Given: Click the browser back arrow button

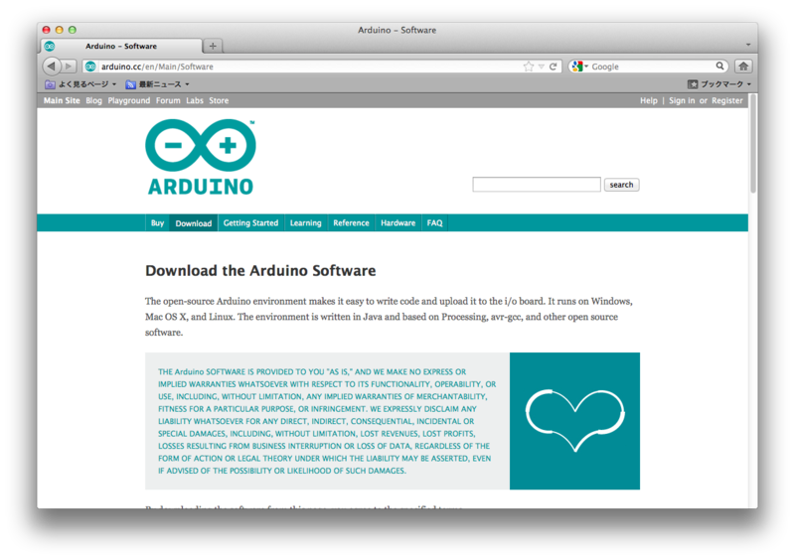Looking at the screenshot, I should click(52, 66).
